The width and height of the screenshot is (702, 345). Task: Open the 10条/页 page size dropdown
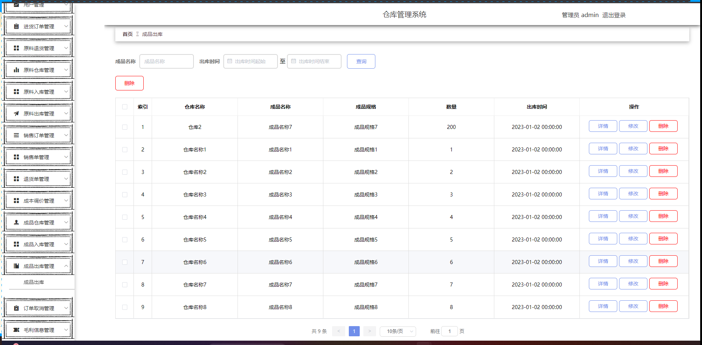pos(398,331)
